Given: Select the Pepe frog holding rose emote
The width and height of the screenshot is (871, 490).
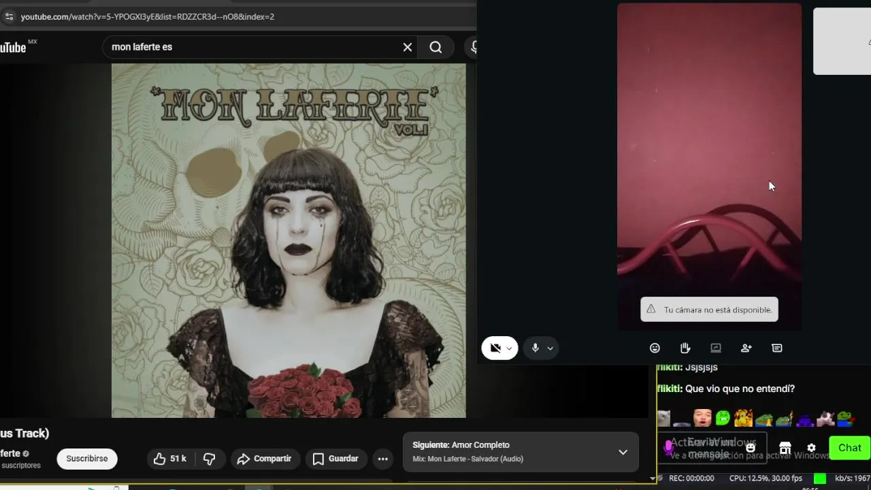Looking at the screenshot, I should click(846, 418).
